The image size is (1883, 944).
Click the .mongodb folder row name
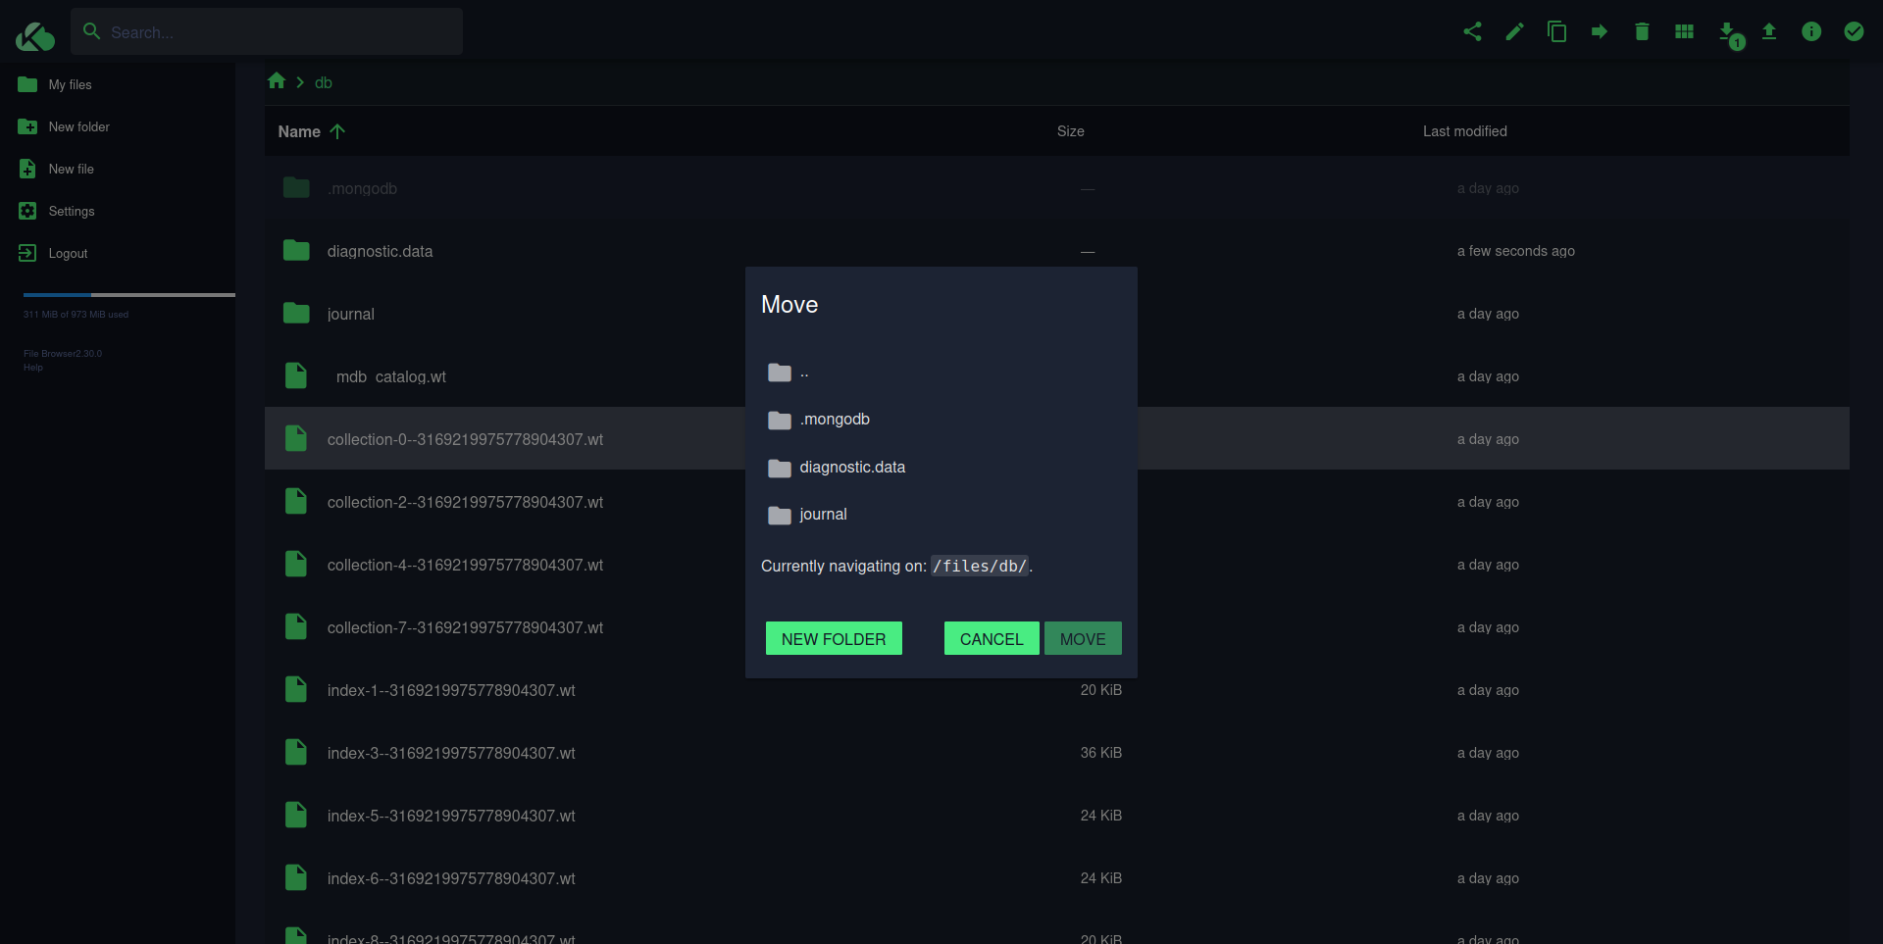click(362, 188)
